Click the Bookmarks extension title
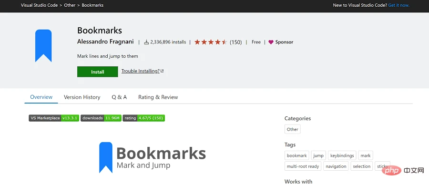The width and height of the screenshot is (429, 186). pos(100,30)
